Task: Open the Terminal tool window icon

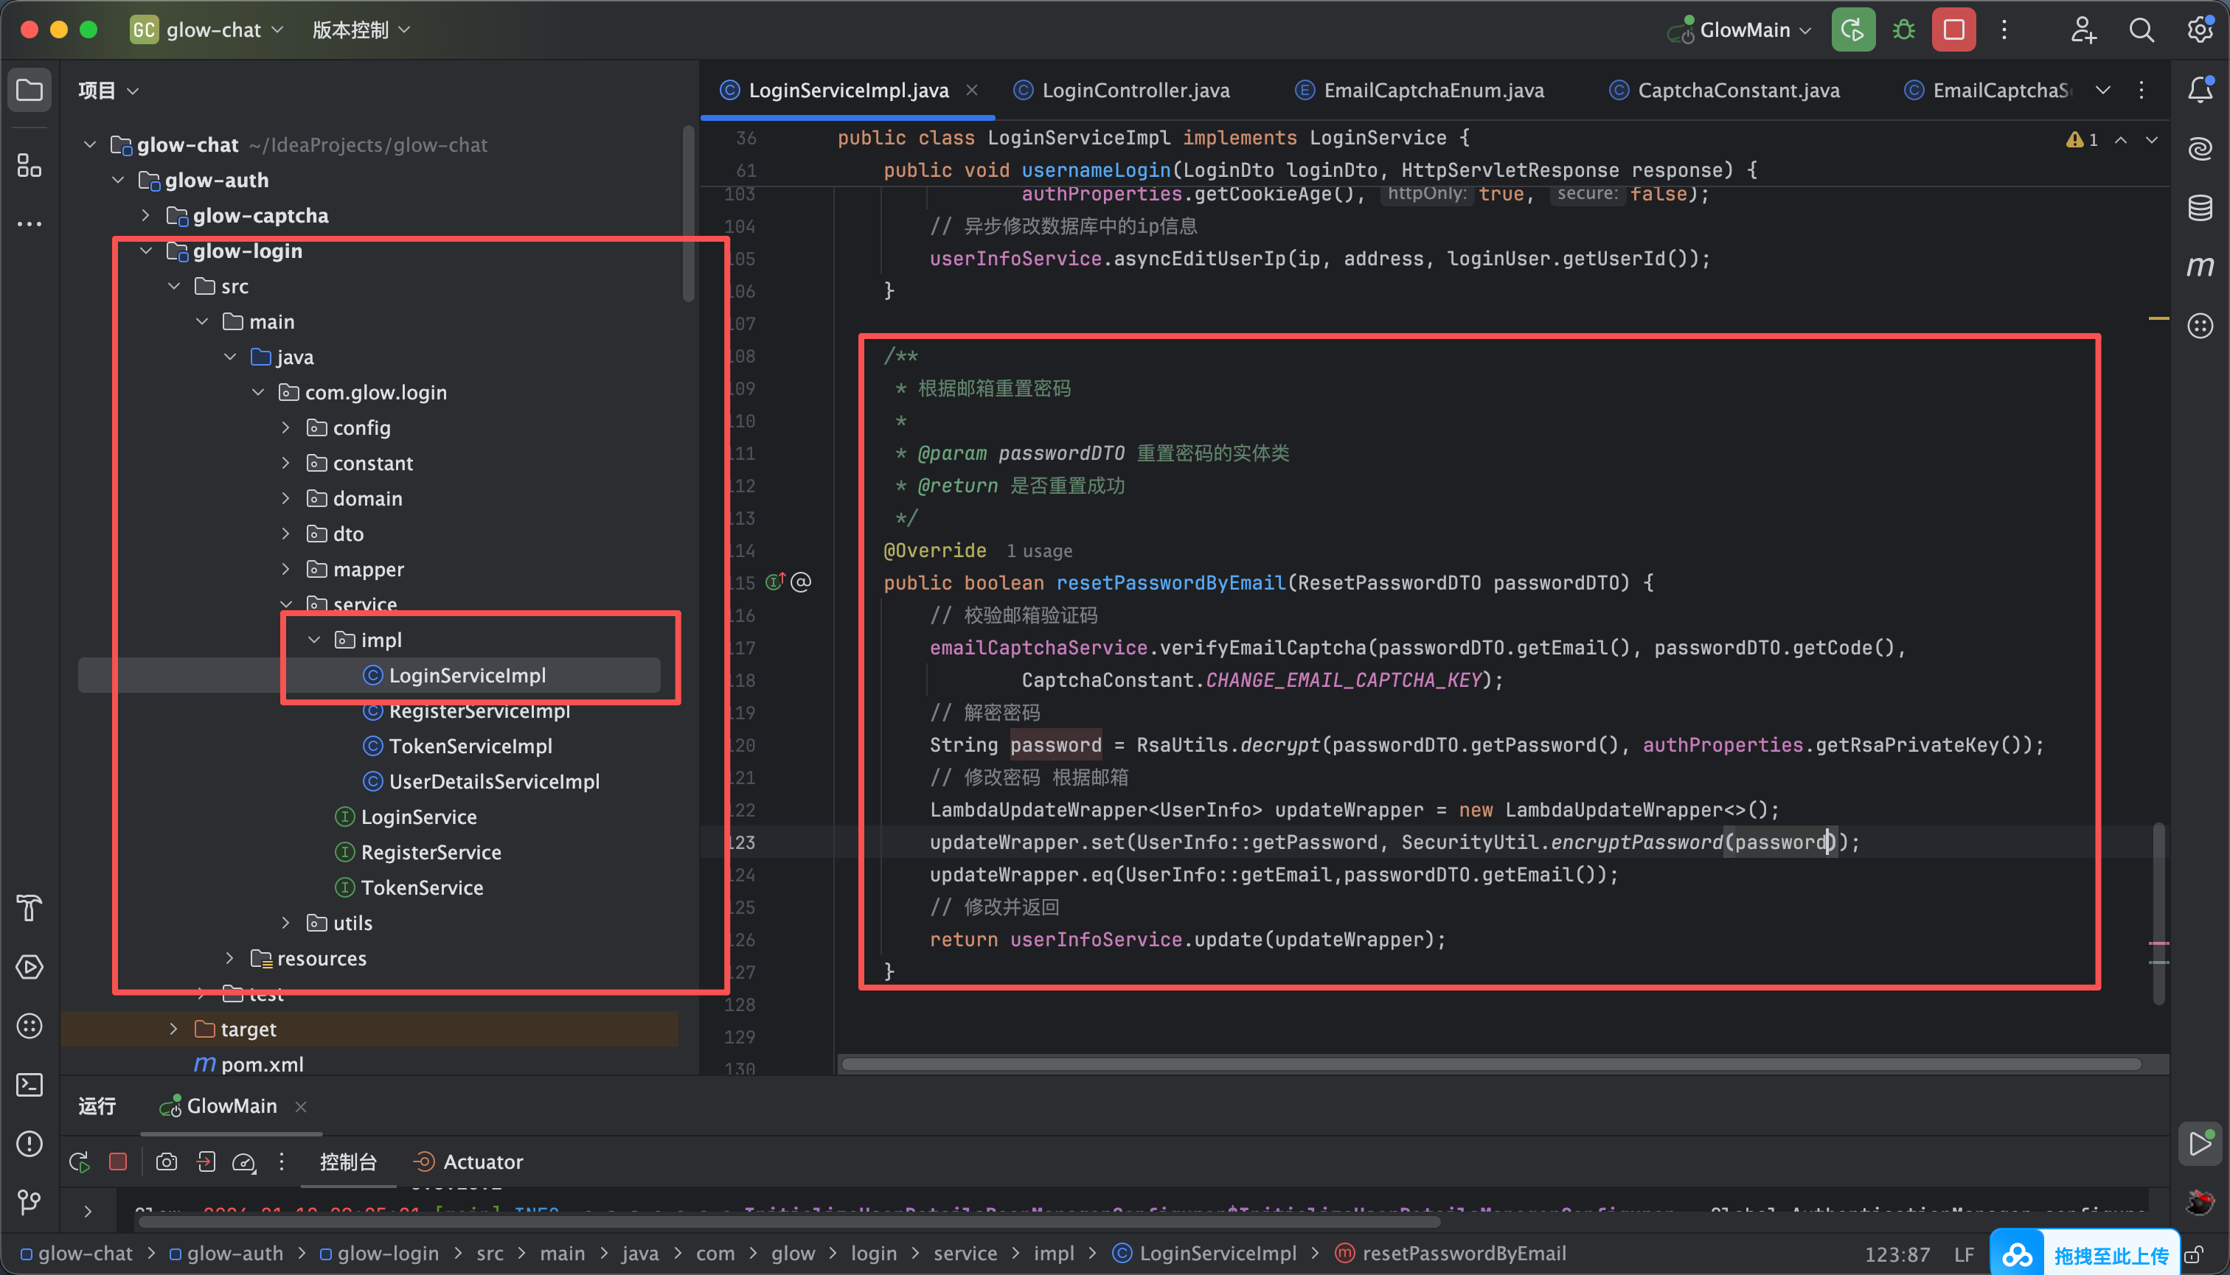Action: click(x=29, y=1085)
